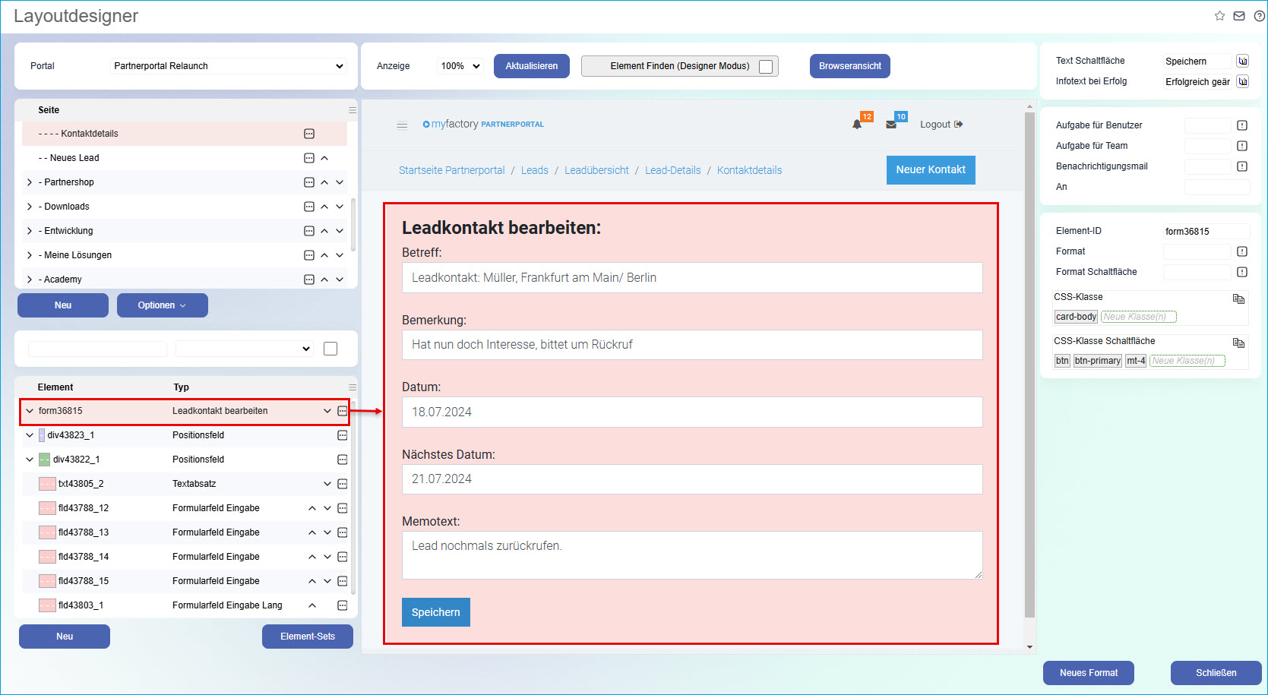Open the help question-mark icon
Viewport: 1268px width, 695px height.
click(1260, 15)
